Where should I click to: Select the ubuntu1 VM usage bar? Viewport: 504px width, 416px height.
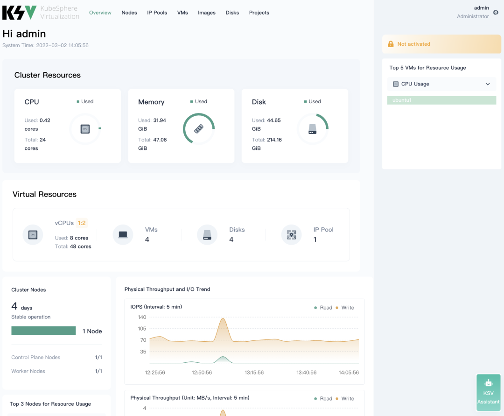[x=441, y=100]
